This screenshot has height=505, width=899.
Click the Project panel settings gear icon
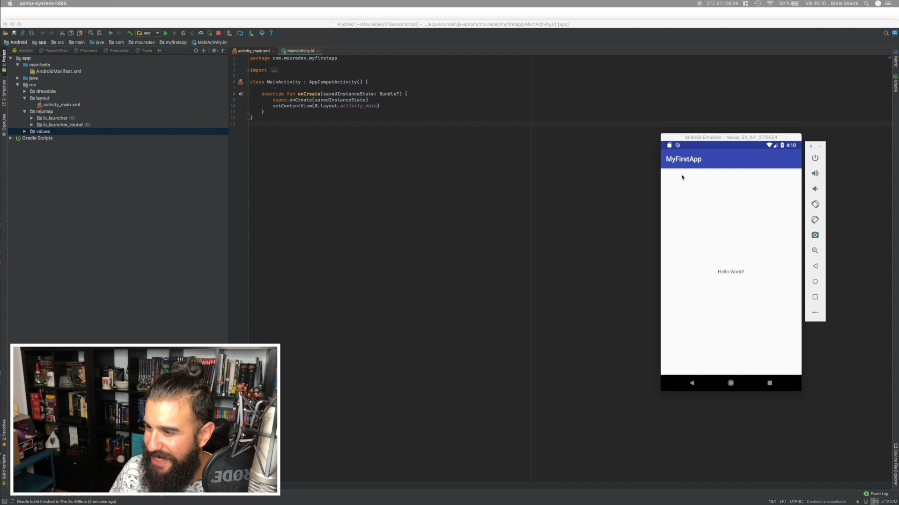(x=214, y=51)
